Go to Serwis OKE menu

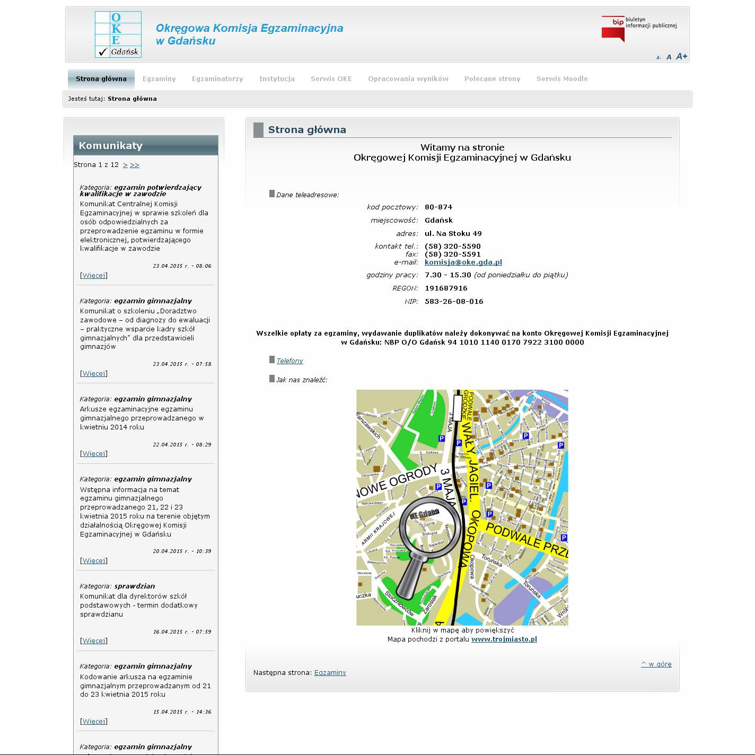click(x=331, y=79)
